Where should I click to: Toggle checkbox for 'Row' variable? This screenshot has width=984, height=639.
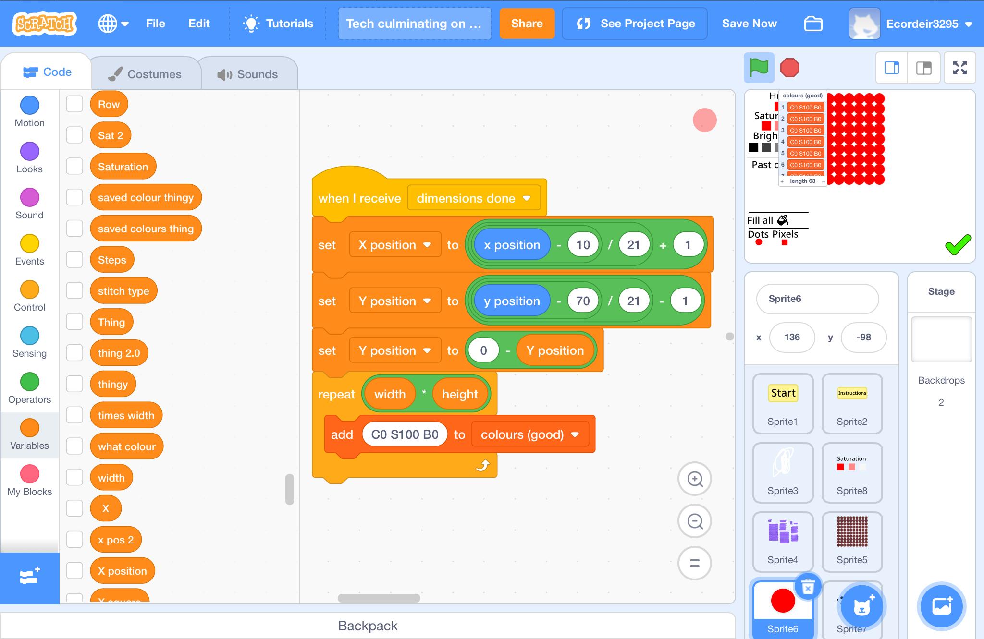pos(74,104)
